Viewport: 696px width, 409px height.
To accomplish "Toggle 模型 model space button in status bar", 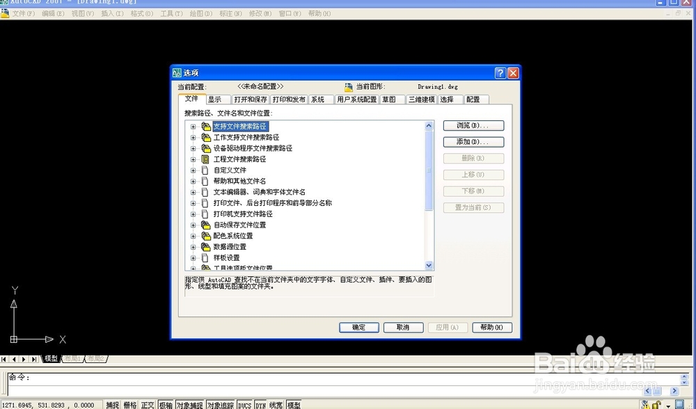I will pyautogui.click(x=294, y=405).
